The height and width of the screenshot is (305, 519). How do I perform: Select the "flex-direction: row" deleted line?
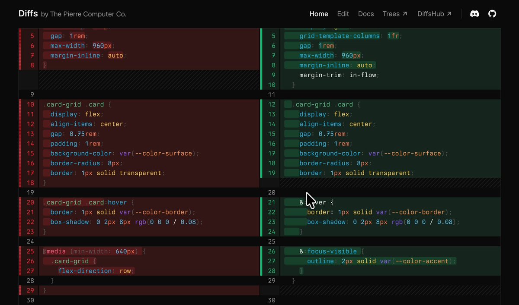point(96,271)
